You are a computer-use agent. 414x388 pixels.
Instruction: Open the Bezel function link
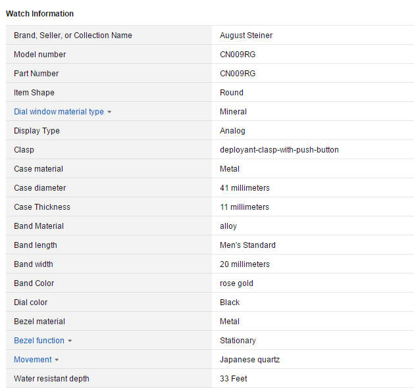click(39, 341)
